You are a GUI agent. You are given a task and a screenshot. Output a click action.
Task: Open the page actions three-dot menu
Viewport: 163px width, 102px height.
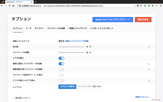coord(135,6)
